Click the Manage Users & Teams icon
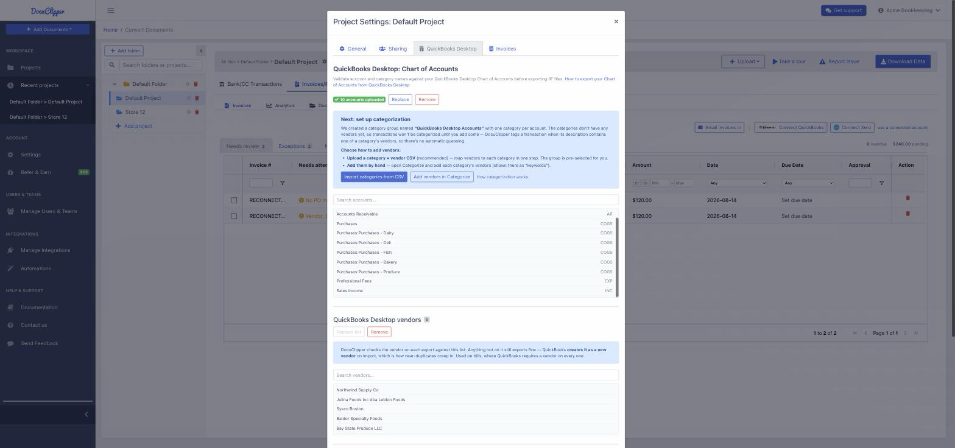The height and width of the screenshot is (448, 955). (x=10, y=211)
